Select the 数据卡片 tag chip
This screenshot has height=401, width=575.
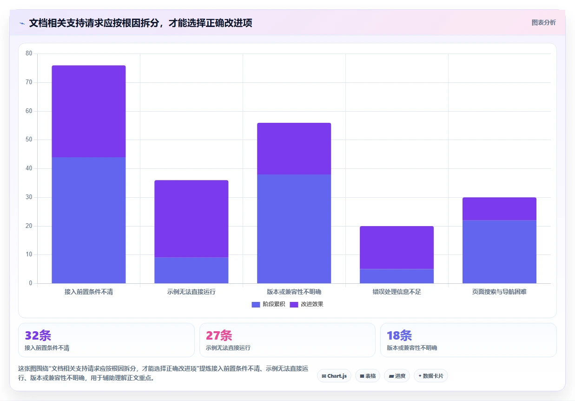click(x=431, y=376)
